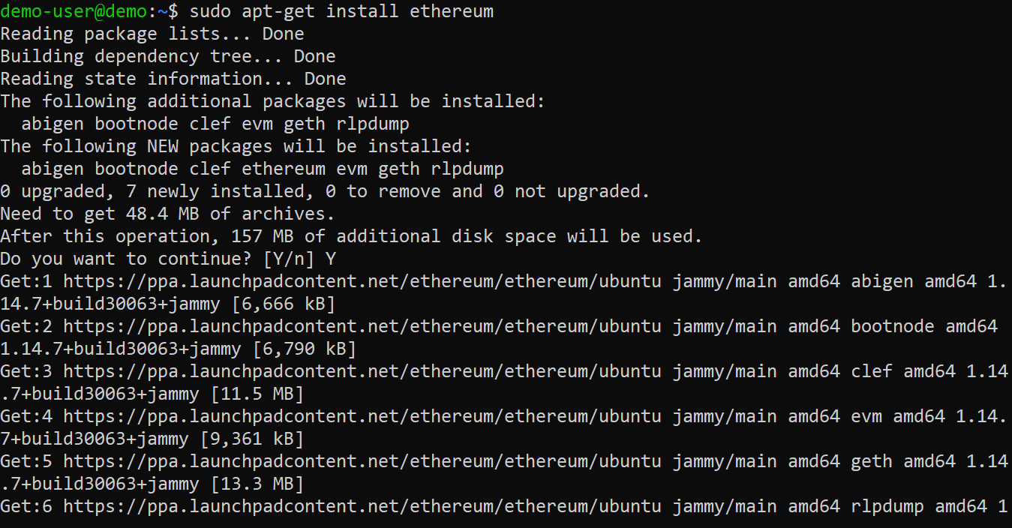1012x528 pixels.
Task: Open the Get:5 launchpadcontent URL
Action: click(x=362, y=461)
